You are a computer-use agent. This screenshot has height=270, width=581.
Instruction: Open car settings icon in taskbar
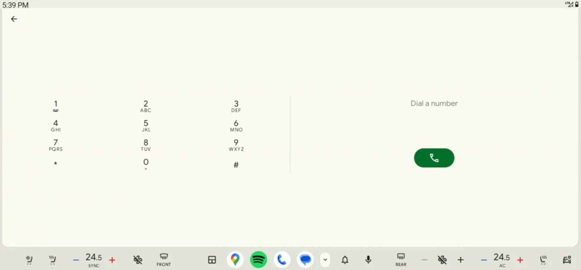(x=567, y=259)
